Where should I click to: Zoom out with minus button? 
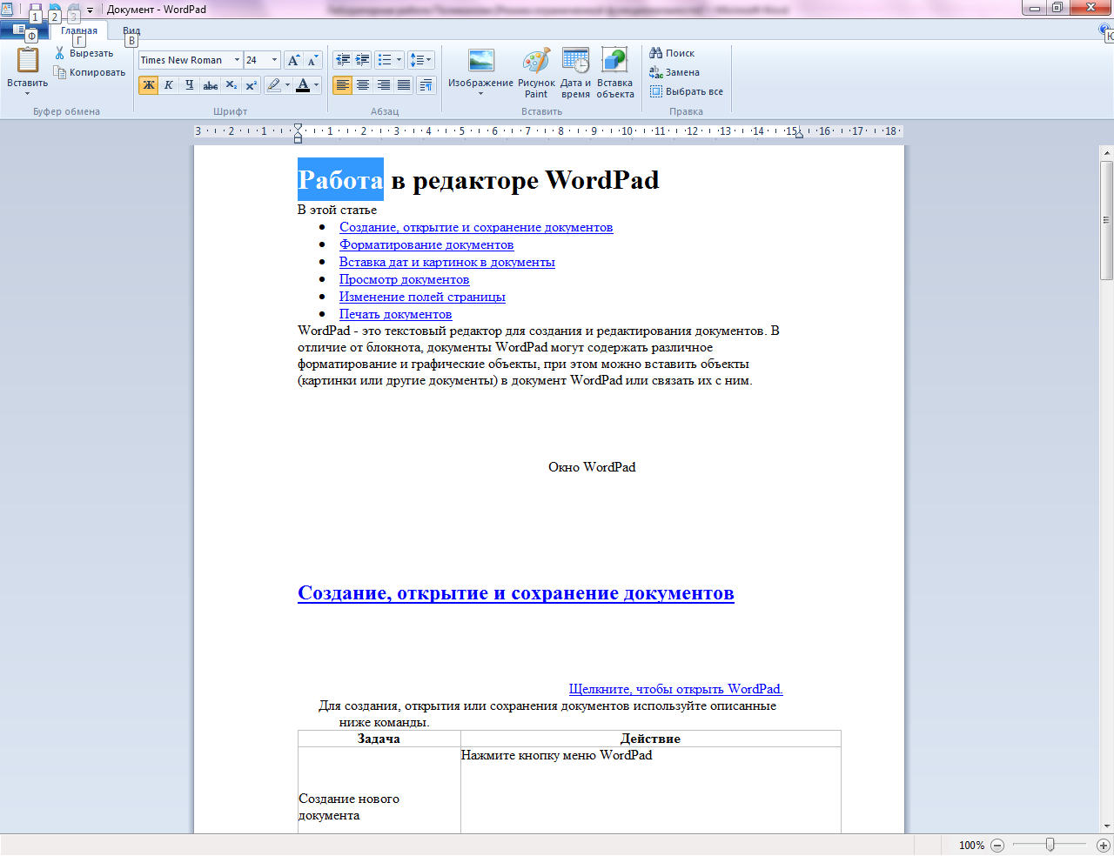(x=998, y=846)
